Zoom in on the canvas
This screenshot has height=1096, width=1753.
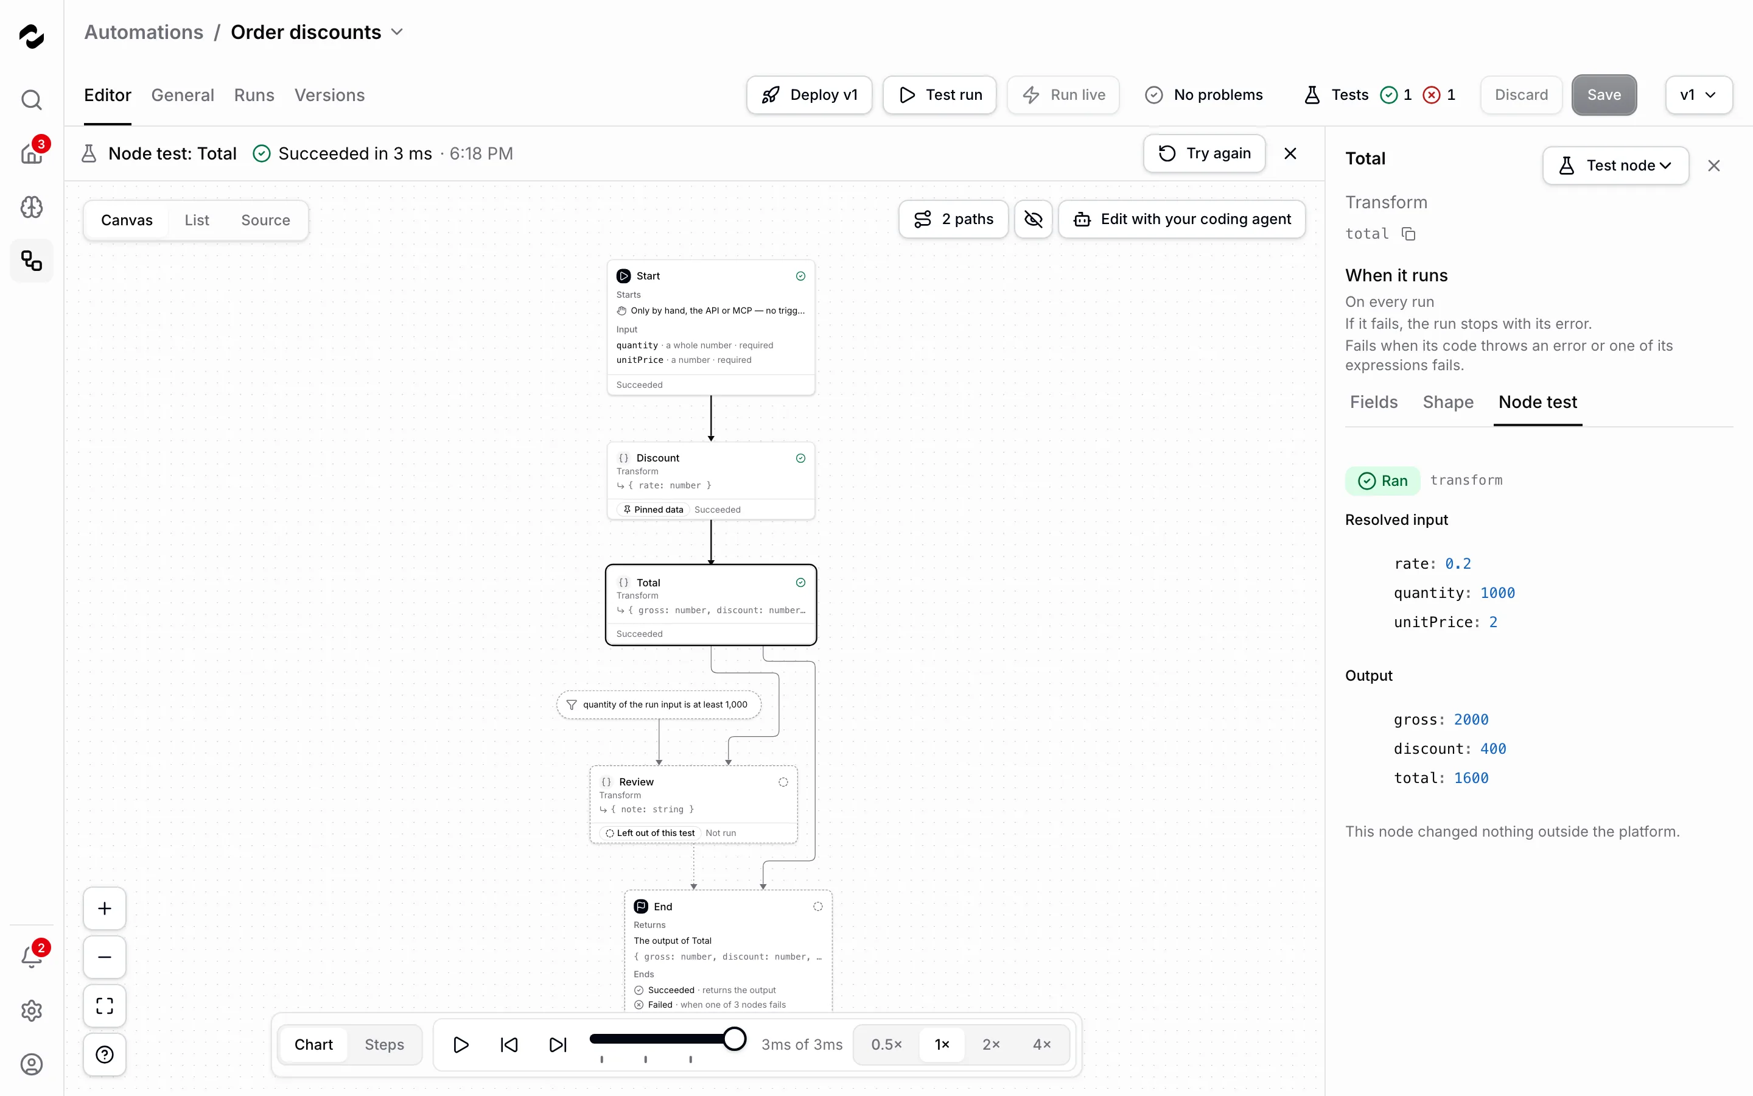[104, 909]
